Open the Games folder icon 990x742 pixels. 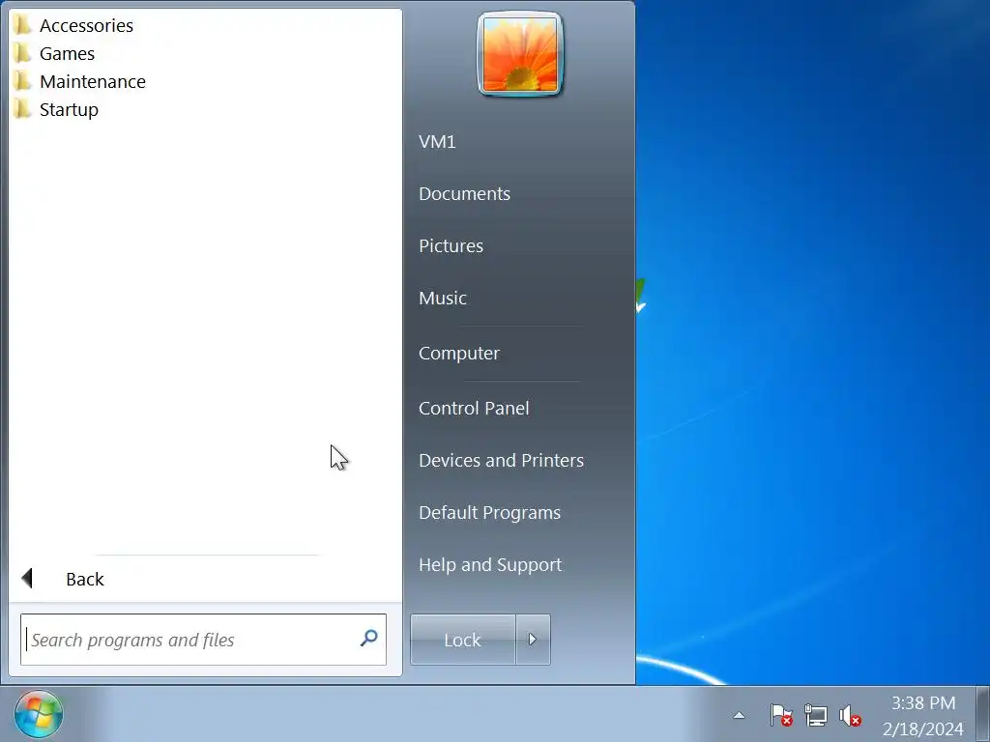(x=22, y=53)
